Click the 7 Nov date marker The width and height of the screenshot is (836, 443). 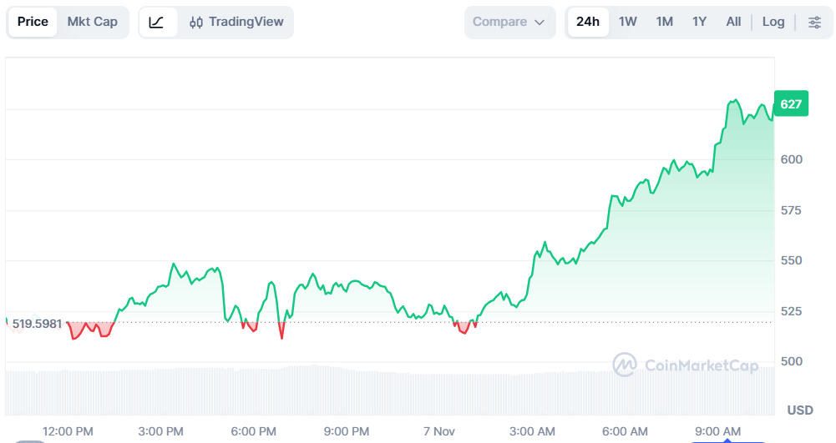pos(439,430)
